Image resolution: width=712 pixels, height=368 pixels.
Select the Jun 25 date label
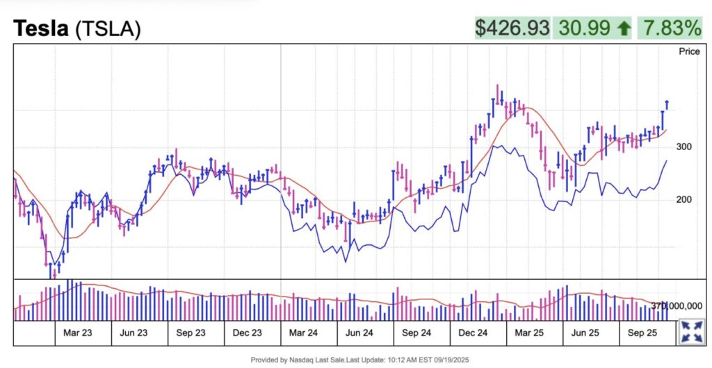click(585, 333)
